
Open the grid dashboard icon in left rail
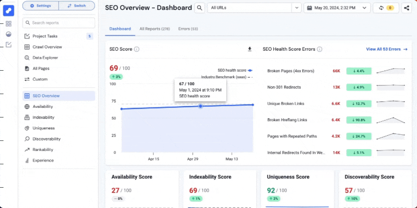(9, 24)
